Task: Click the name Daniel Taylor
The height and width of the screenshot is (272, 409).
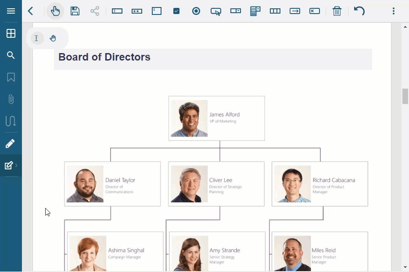Action: tap(120, 180)
